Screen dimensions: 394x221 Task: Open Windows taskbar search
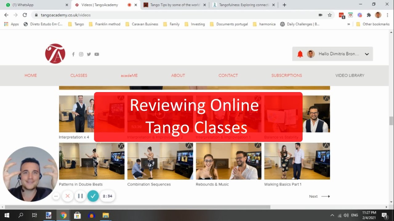[21, 215]
